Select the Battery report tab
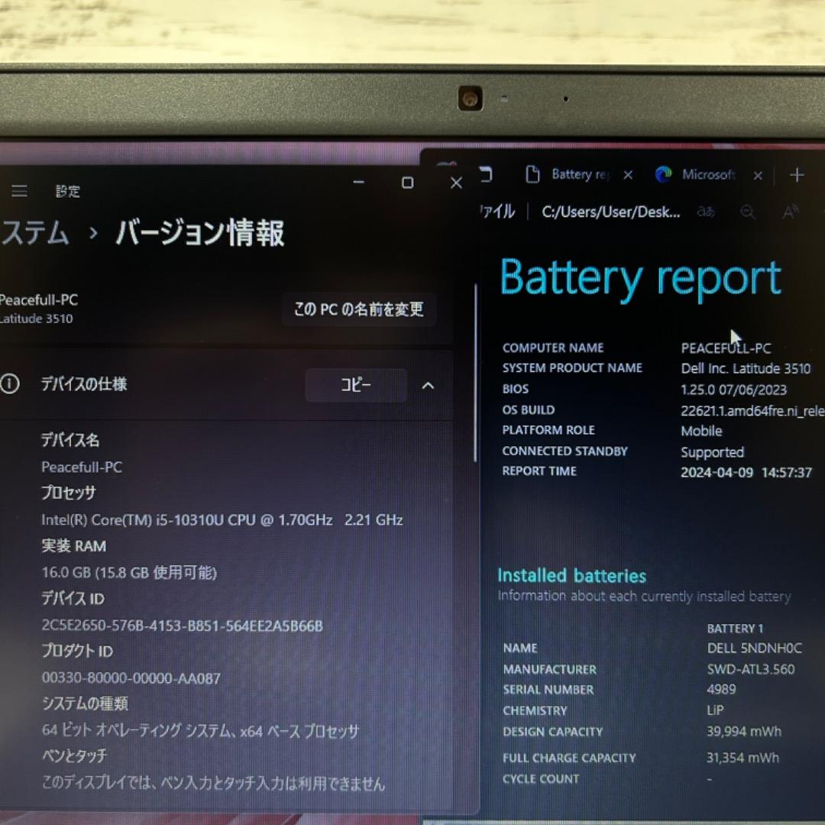 coord(578,174)
